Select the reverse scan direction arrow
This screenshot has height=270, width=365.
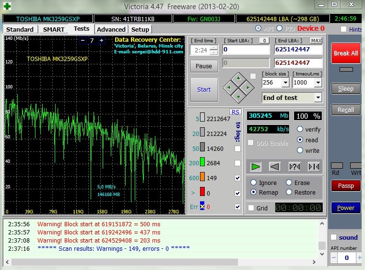275,167
